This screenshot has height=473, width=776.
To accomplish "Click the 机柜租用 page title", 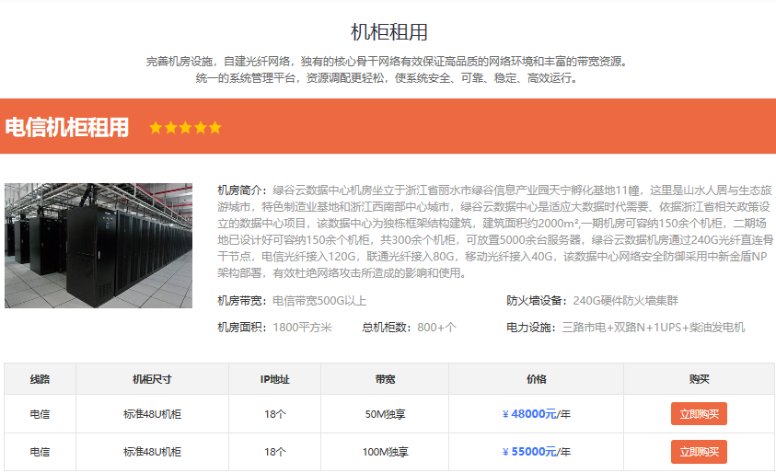I will 389,32.
